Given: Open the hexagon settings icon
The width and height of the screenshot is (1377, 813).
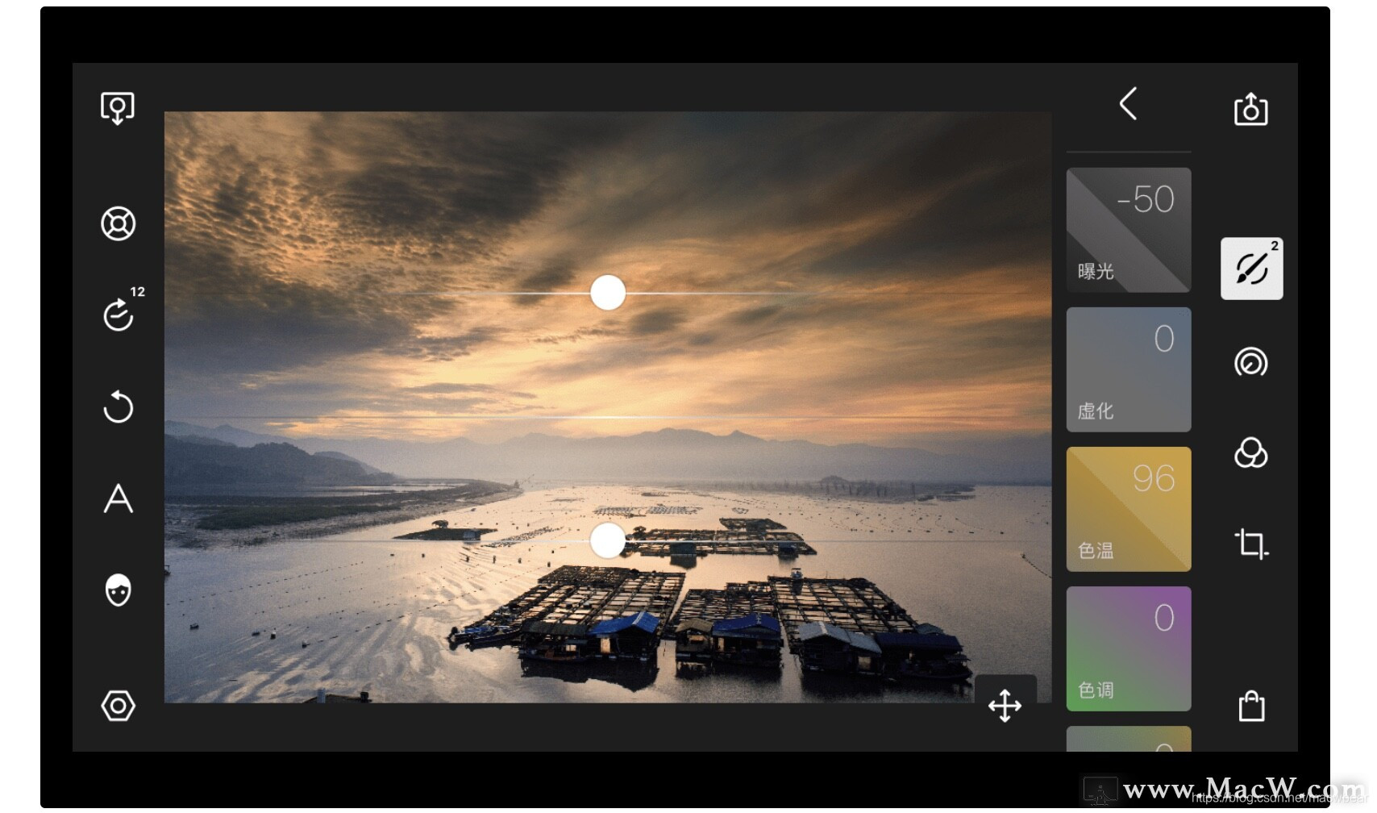Looking at the screenshot, I should tap(118, 706).
